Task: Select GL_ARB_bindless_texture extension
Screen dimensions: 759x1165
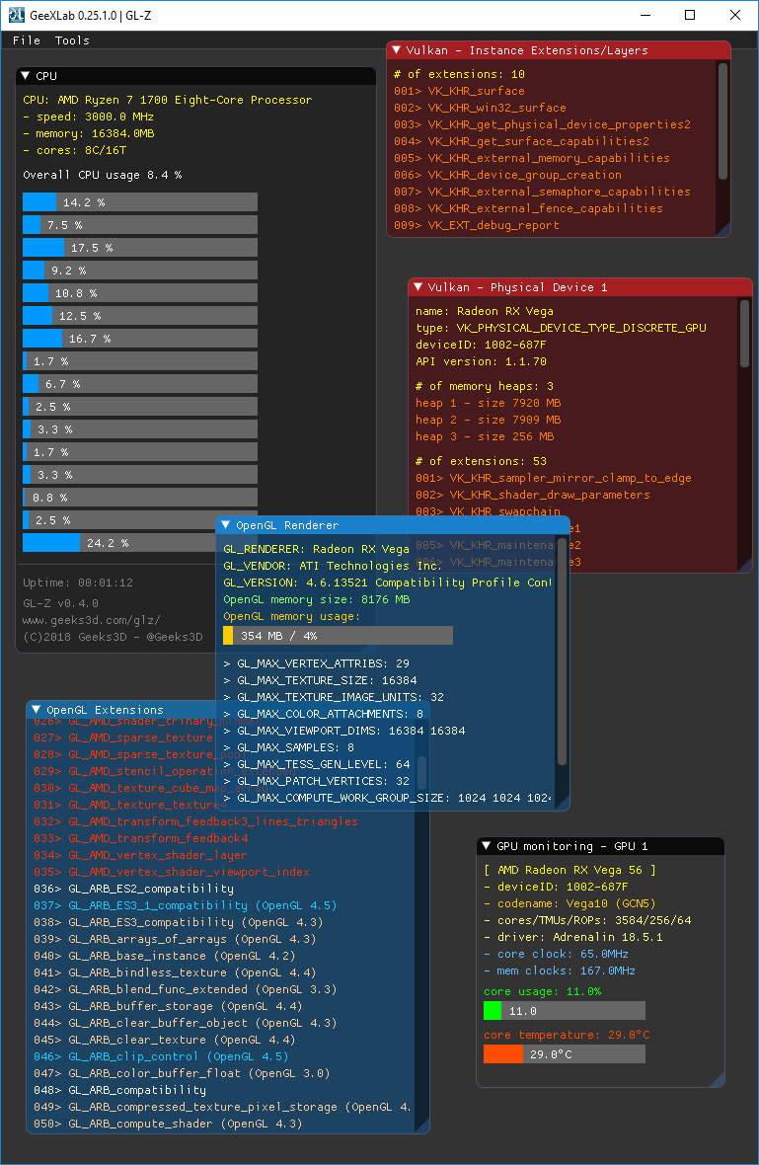Action: pos(175,972)
